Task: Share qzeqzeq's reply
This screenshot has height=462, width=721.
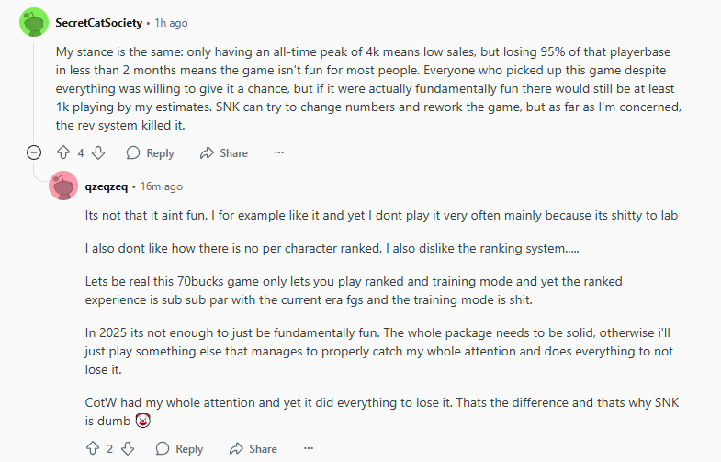Action: click(x=253, y=448)
